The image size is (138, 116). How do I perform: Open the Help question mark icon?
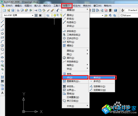(x=115, y=10)
